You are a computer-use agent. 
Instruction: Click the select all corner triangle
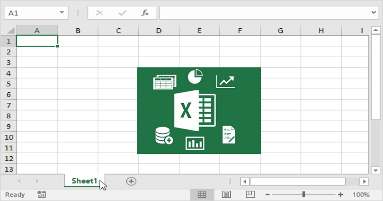click(x=8, y=31)
